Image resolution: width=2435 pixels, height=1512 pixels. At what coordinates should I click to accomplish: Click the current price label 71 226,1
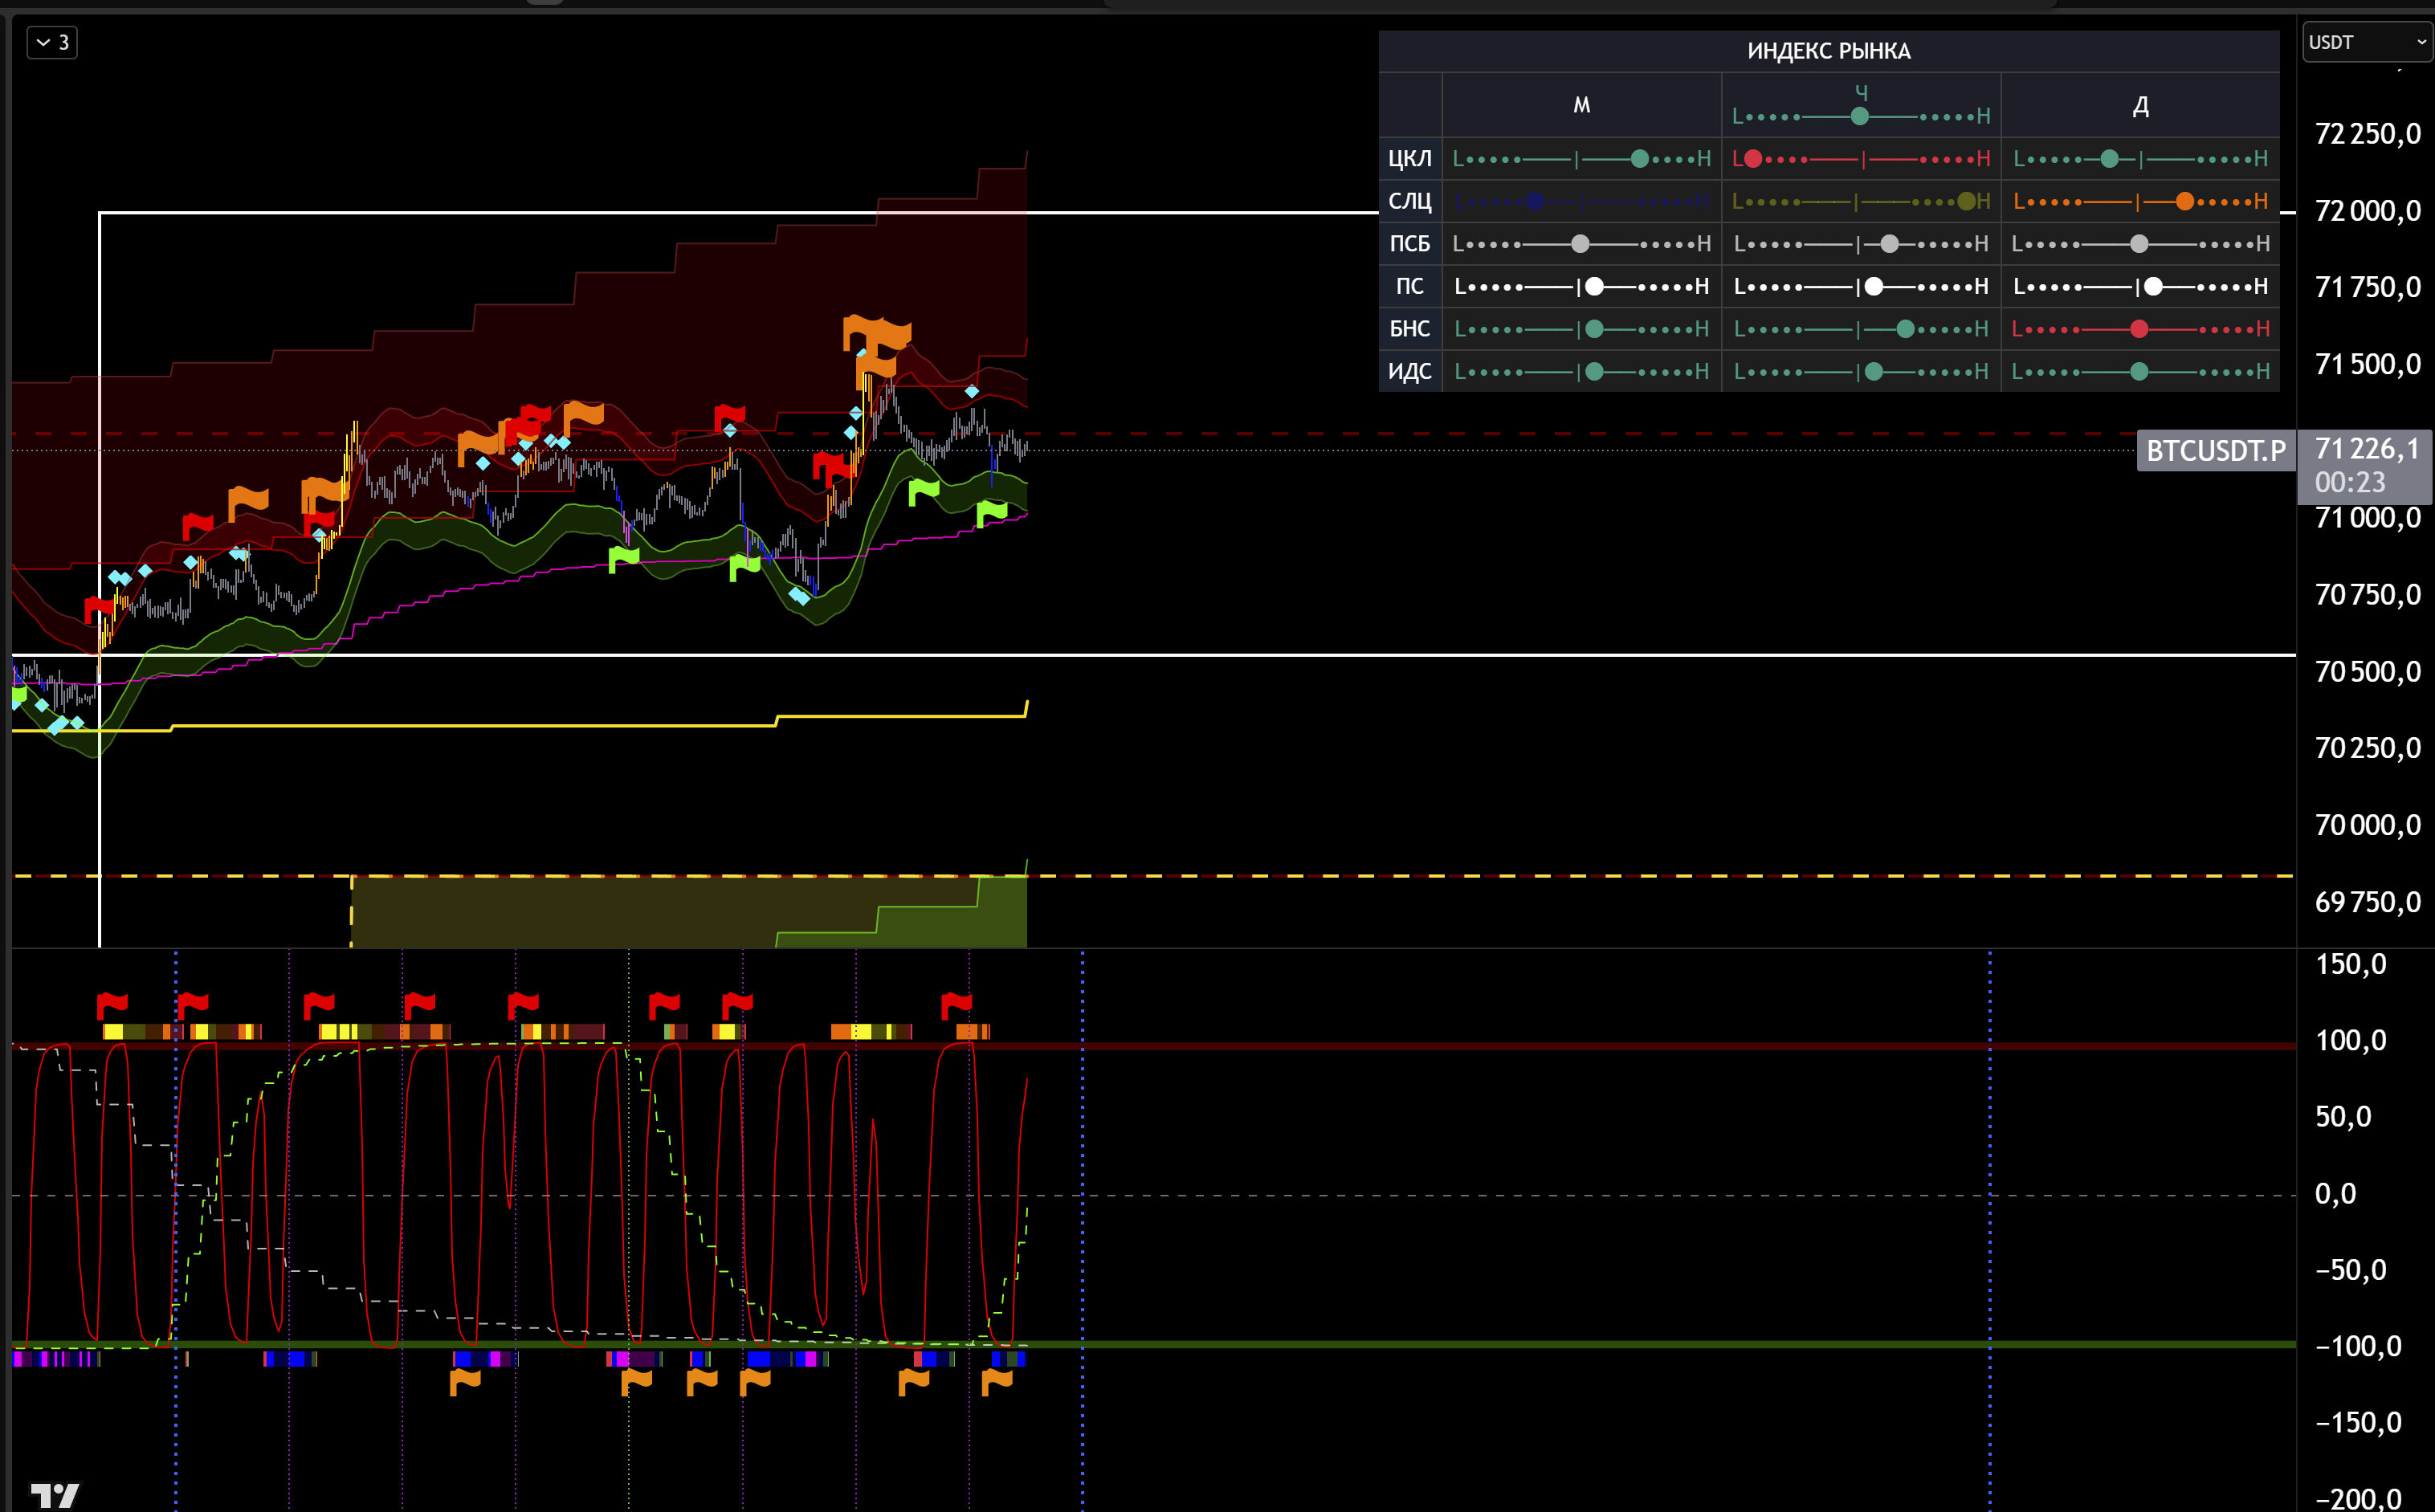point(2366,449)
